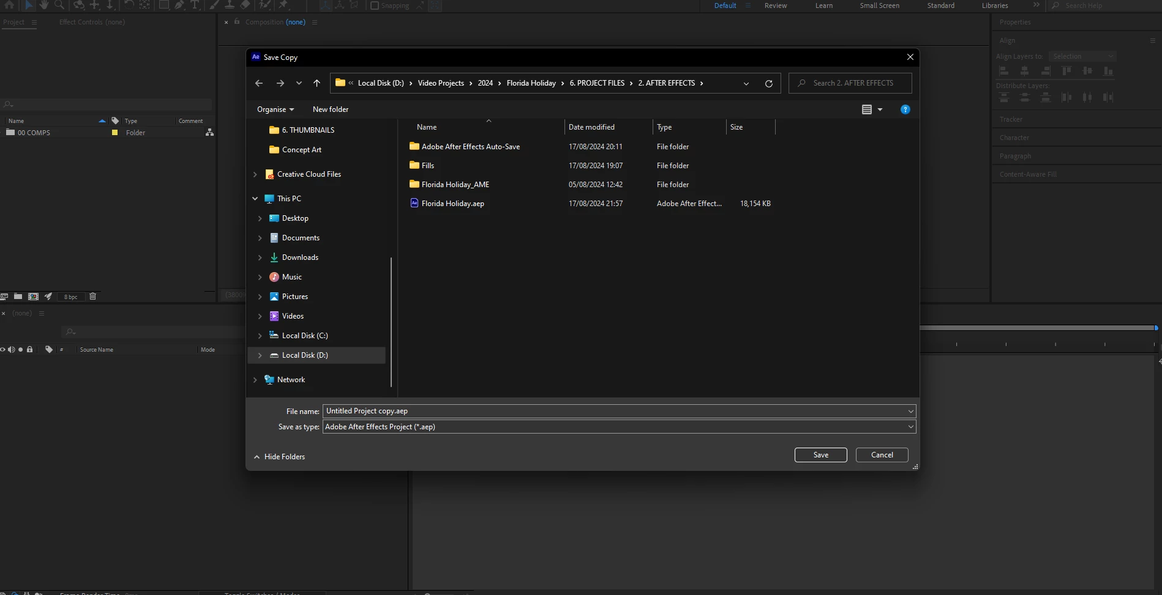Image resolution: width=1162 pixels, height=595 pixels.
Task: Open the Save as type dropdown
Action: 910,427
